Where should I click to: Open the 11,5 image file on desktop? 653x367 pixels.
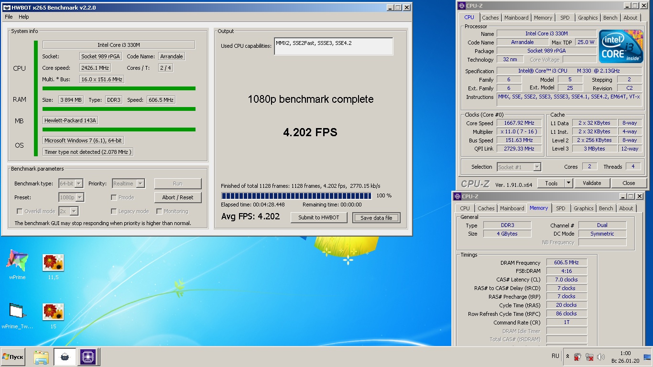pos(53,266)
